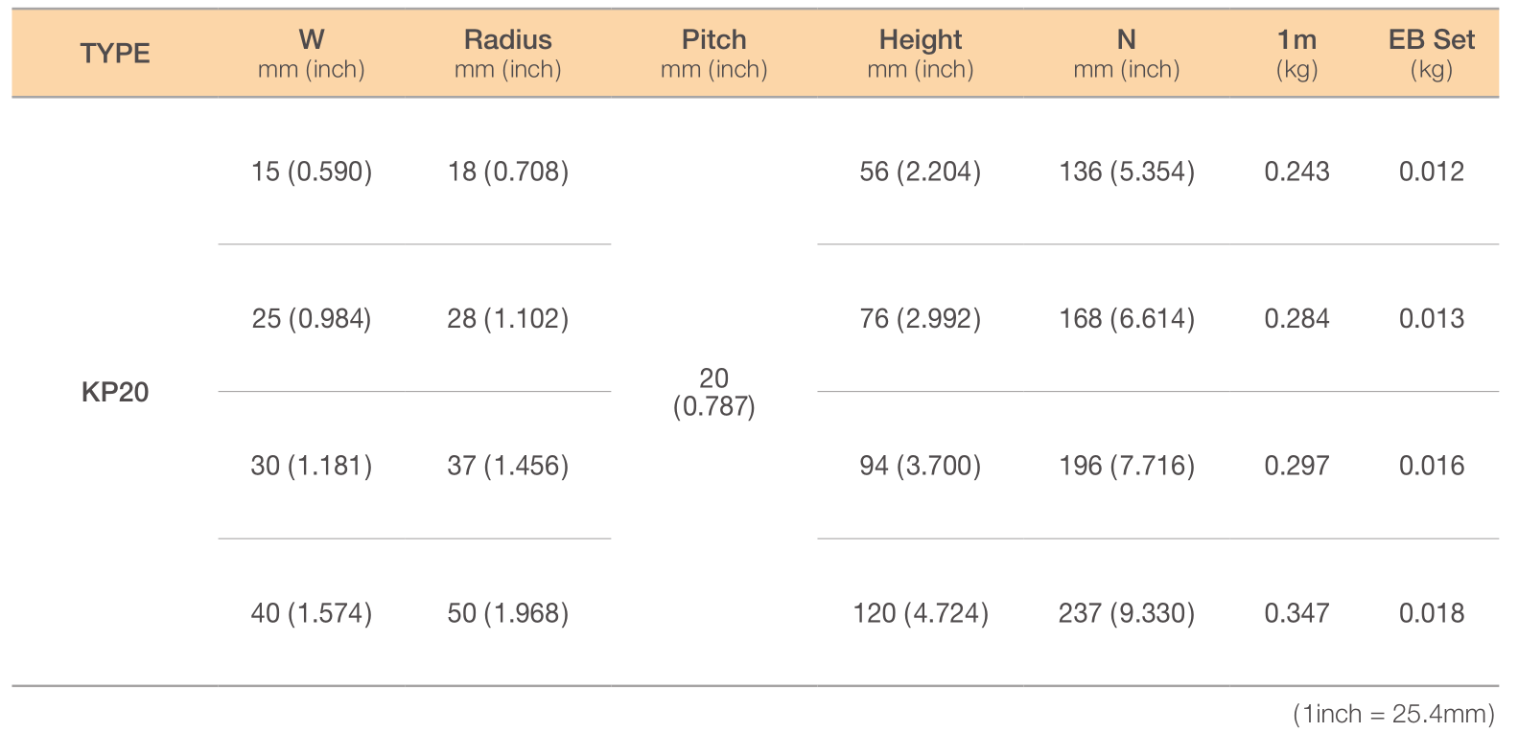Select the 40 (1.574) width cell
The width and height of the screenshot is (1518, 755).
coord(312,613)
